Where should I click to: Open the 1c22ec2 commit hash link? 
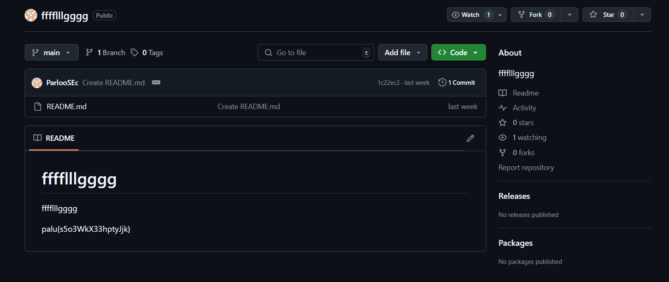(x=388, y=83)
